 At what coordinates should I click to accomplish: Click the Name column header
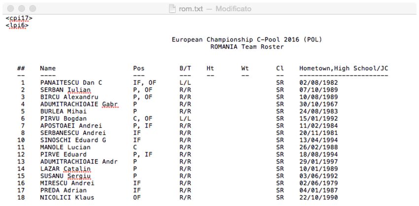pyautogui.click(x=48, y=68)
